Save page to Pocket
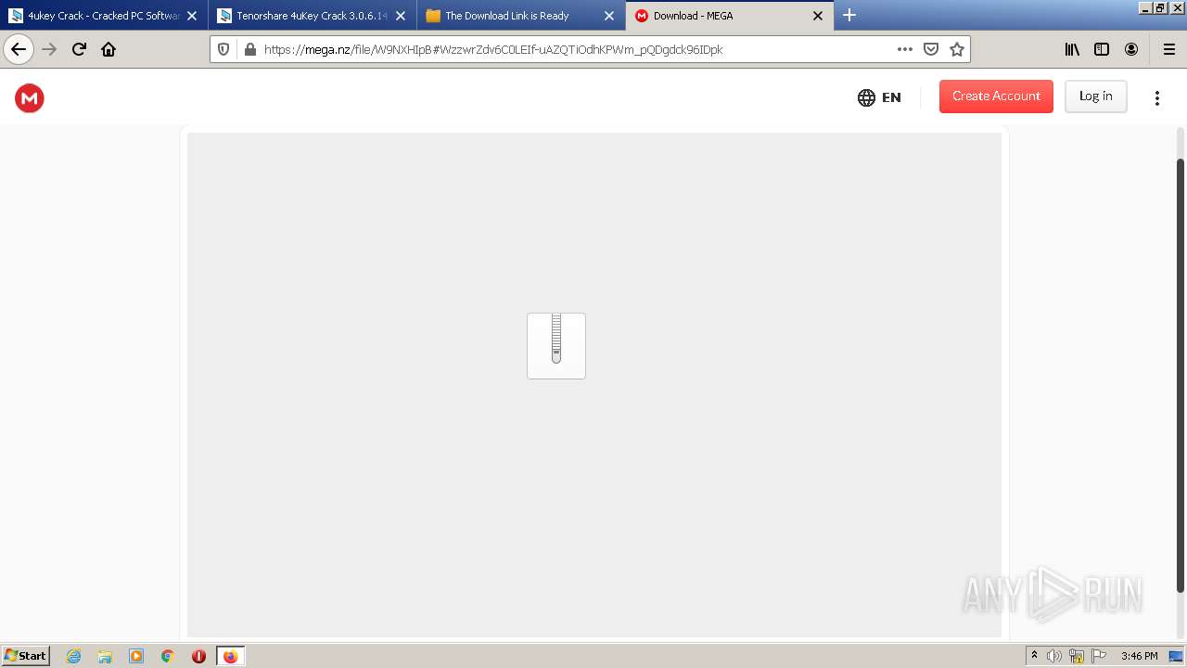Image resolution: width=1187 pixels, height=668 pixels. (931, 49)
